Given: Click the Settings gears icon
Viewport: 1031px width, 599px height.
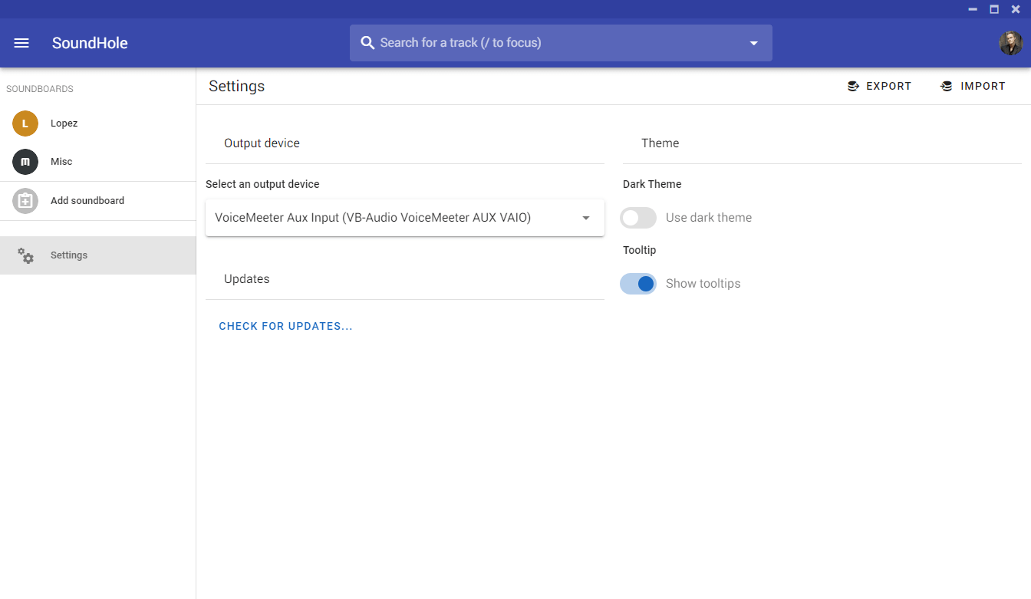Looking at the screenshot, I should pos(26,255).
